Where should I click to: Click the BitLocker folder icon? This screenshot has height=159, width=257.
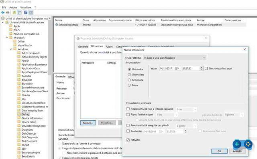click(x=19, y=79)
